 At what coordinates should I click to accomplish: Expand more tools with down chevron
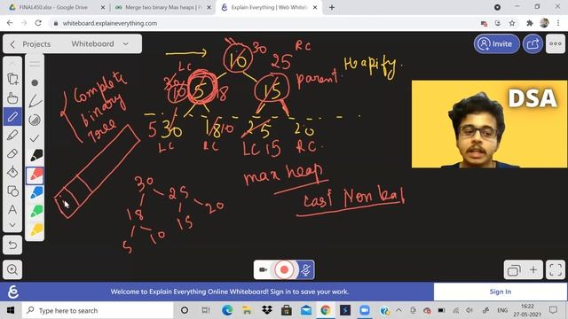click(x=12, y=225)
